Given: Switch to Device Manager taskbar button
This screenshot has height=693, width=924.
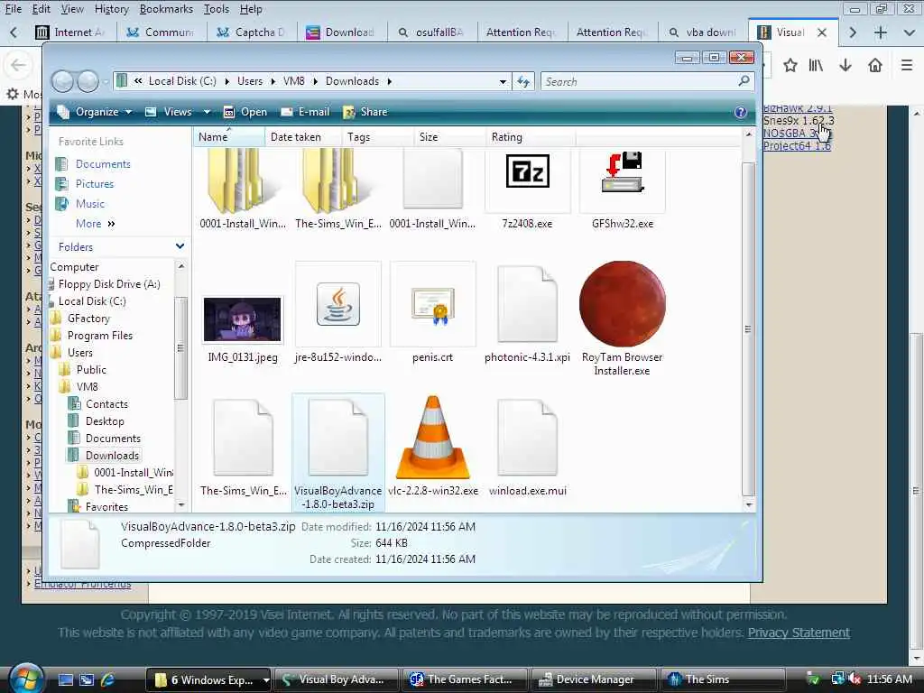Looking at the screenshot, I should coord(594,680).
